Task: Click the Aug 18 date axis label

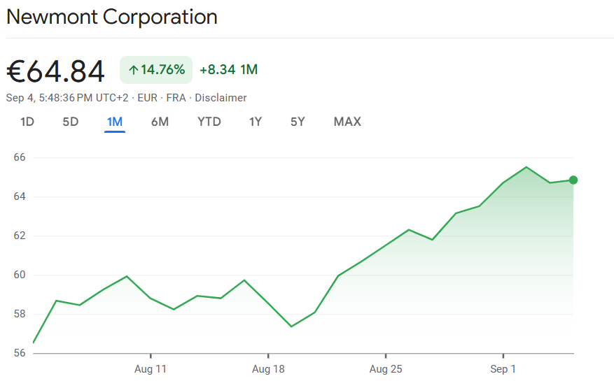Action: pyautogui.click(x=268, y=368)
